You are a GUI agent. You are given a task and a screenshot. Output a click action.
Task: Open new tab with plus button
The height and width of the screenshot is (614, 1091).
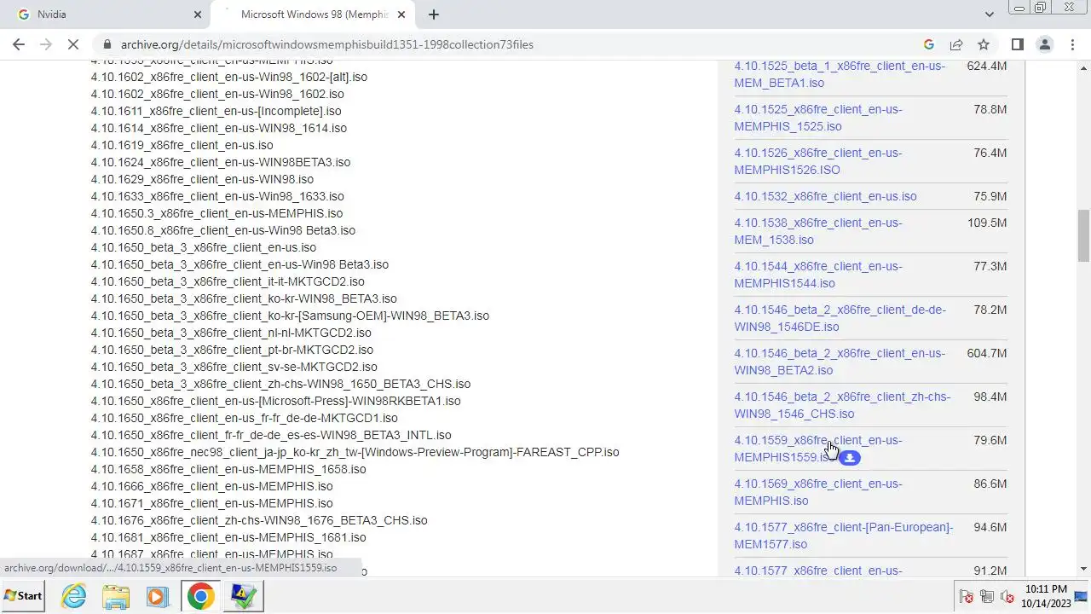433,14
